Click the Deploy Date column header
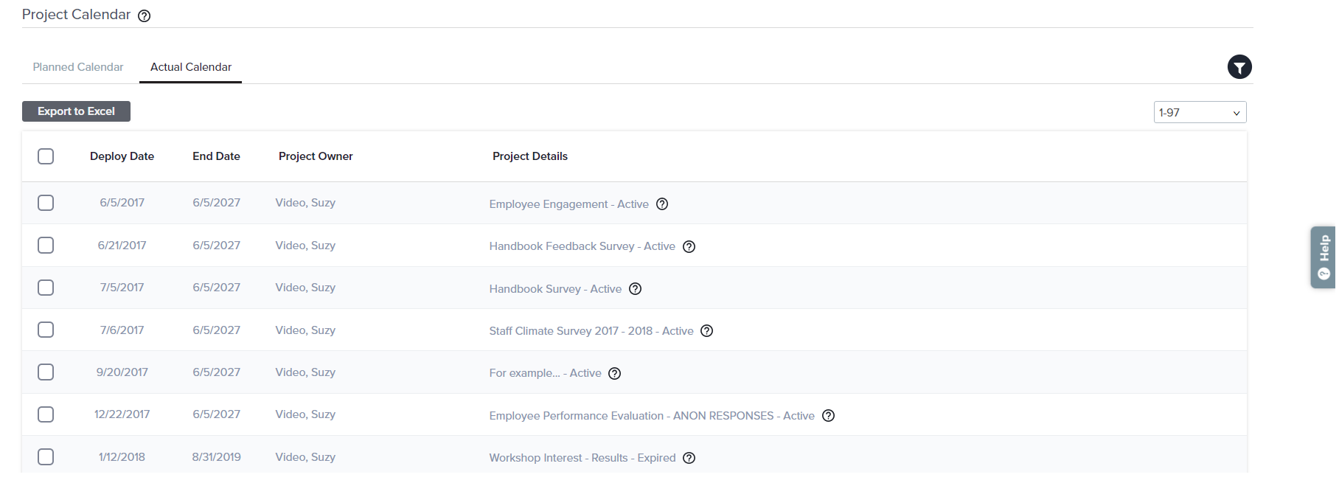1339x497 pixels. 122,156
